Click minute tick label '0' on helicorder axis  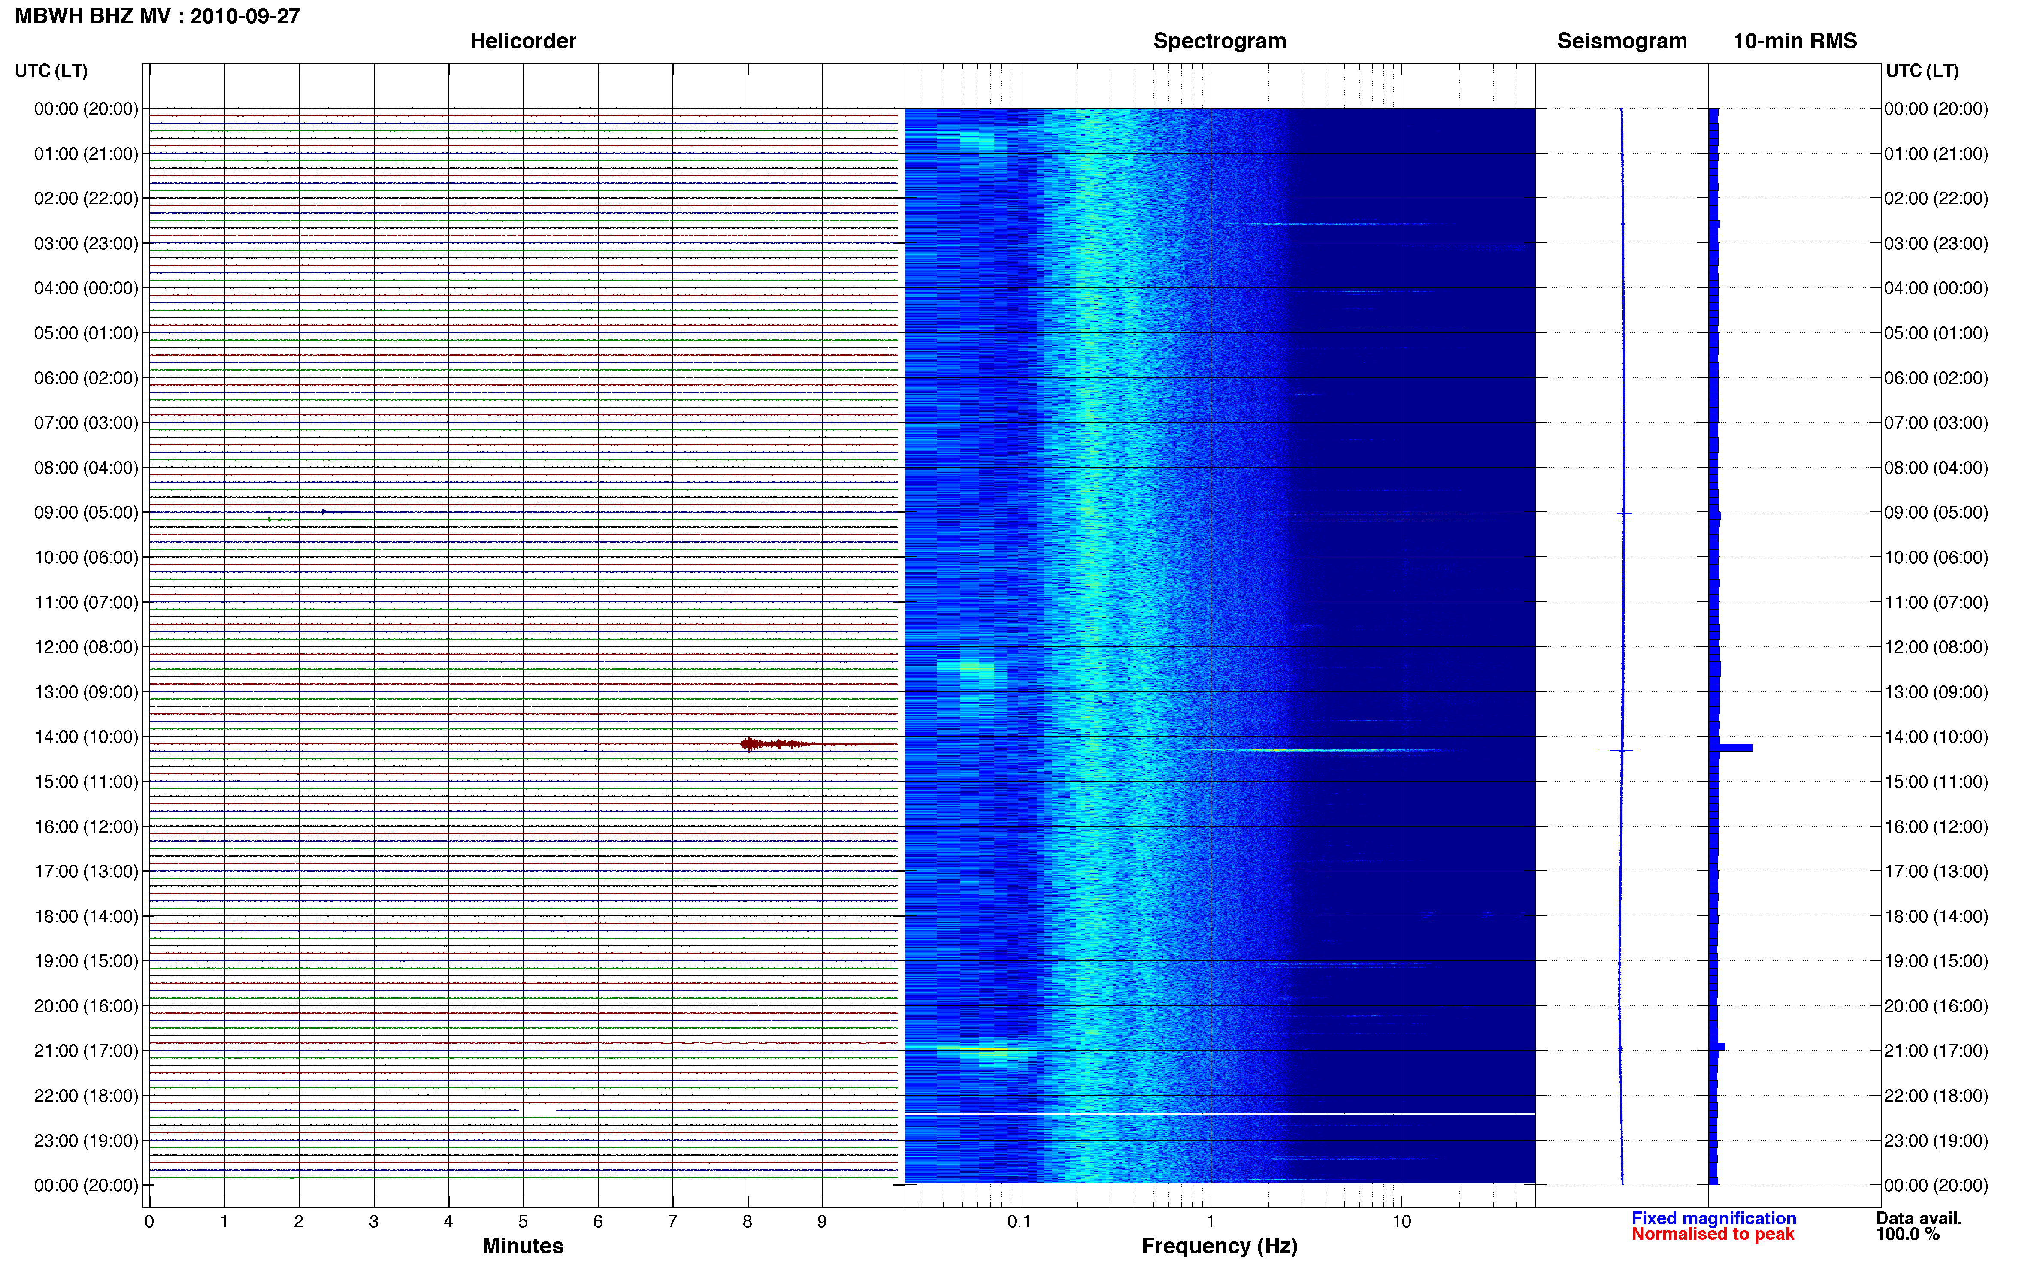149,1221
